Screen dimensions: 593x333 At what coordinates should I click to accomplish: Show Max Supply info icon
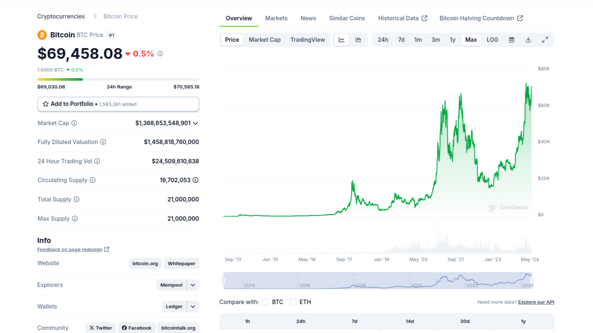point(75,219)
